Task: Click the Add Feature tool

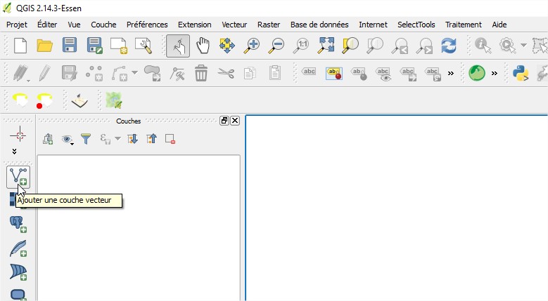Action: 94,74
